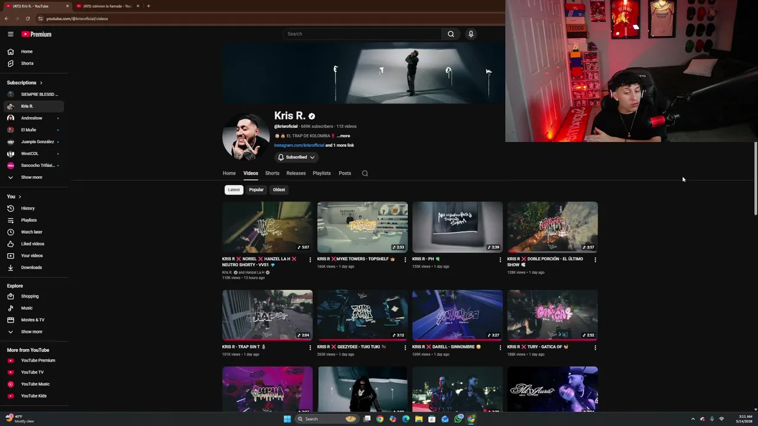
Task: Click the YouTube Premium logo
Action: [37, 34]
